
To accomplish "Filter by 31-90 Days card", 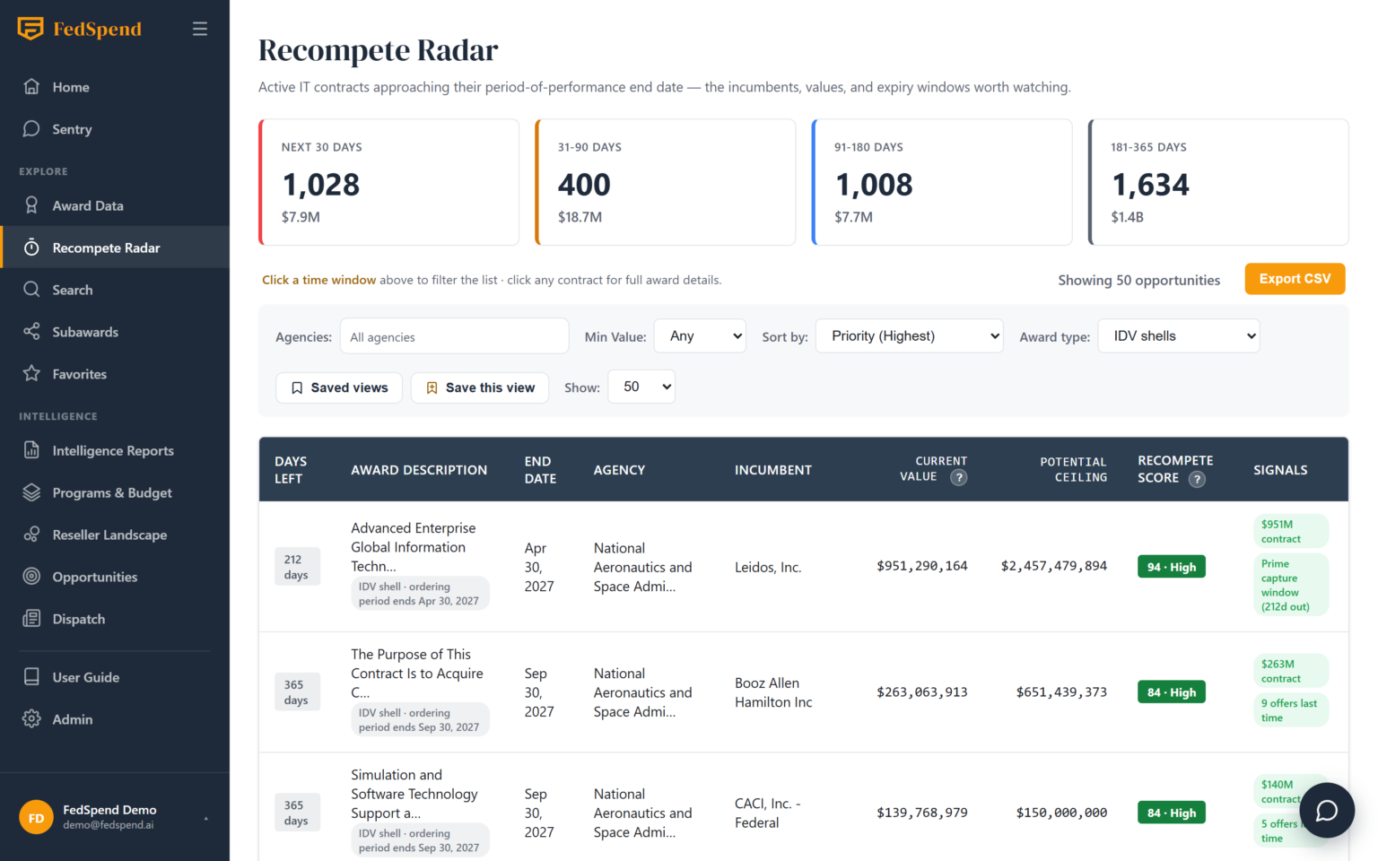I will [x=665, y=182].
